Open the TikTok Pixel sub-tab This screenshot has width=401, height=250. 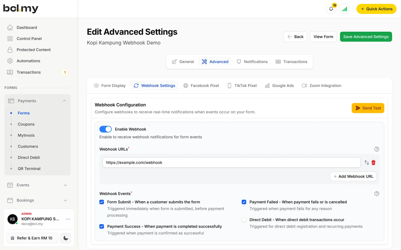(242, 86)
